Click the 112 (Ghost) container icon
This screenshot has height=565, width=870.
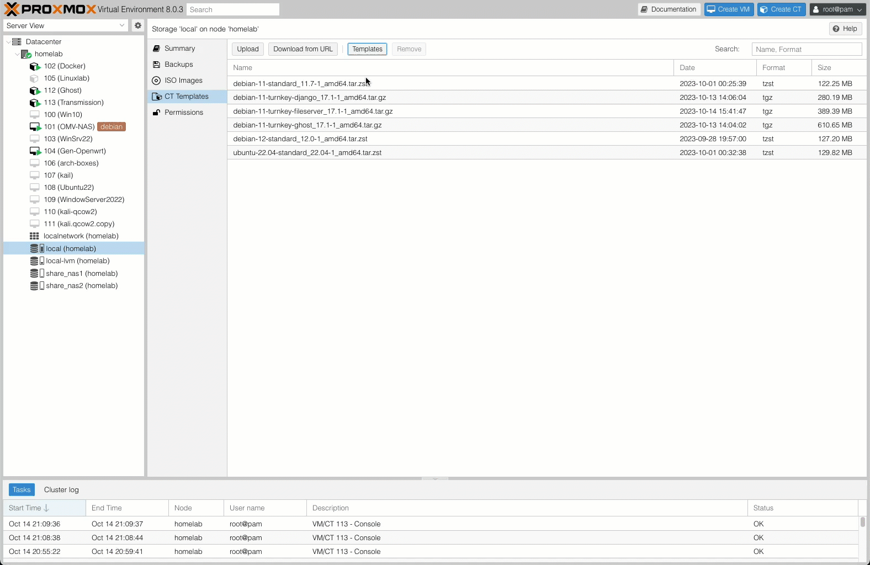[35, 90]
